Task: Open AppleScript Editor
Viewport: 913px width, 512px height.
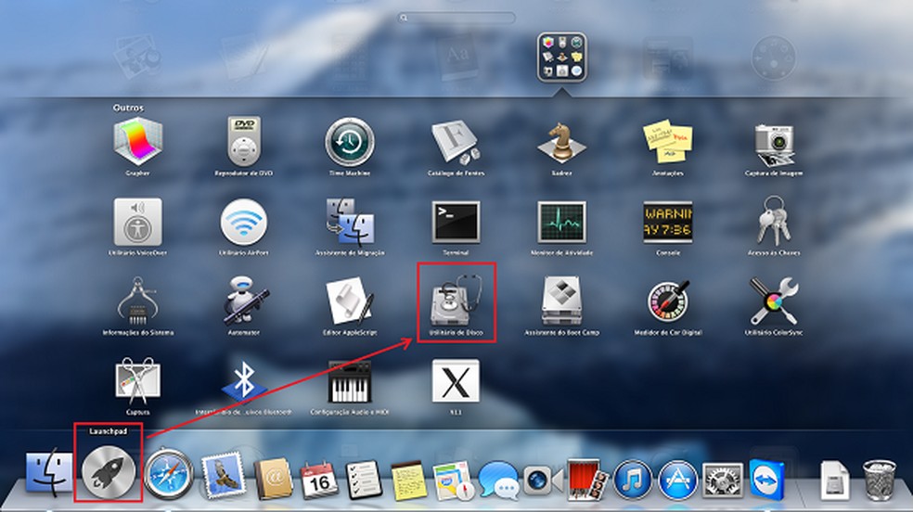Action: point(350,301)
